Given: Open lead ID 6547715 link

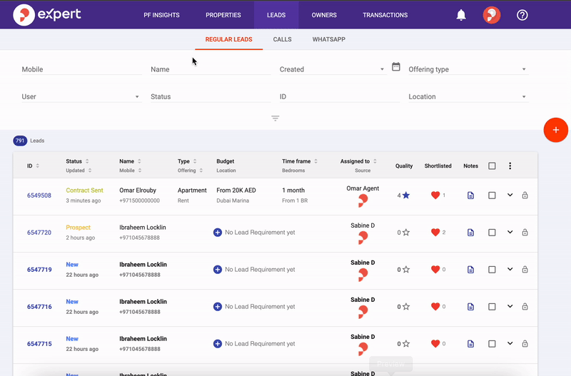Looking at the screenshot, I should coord(39,344).
